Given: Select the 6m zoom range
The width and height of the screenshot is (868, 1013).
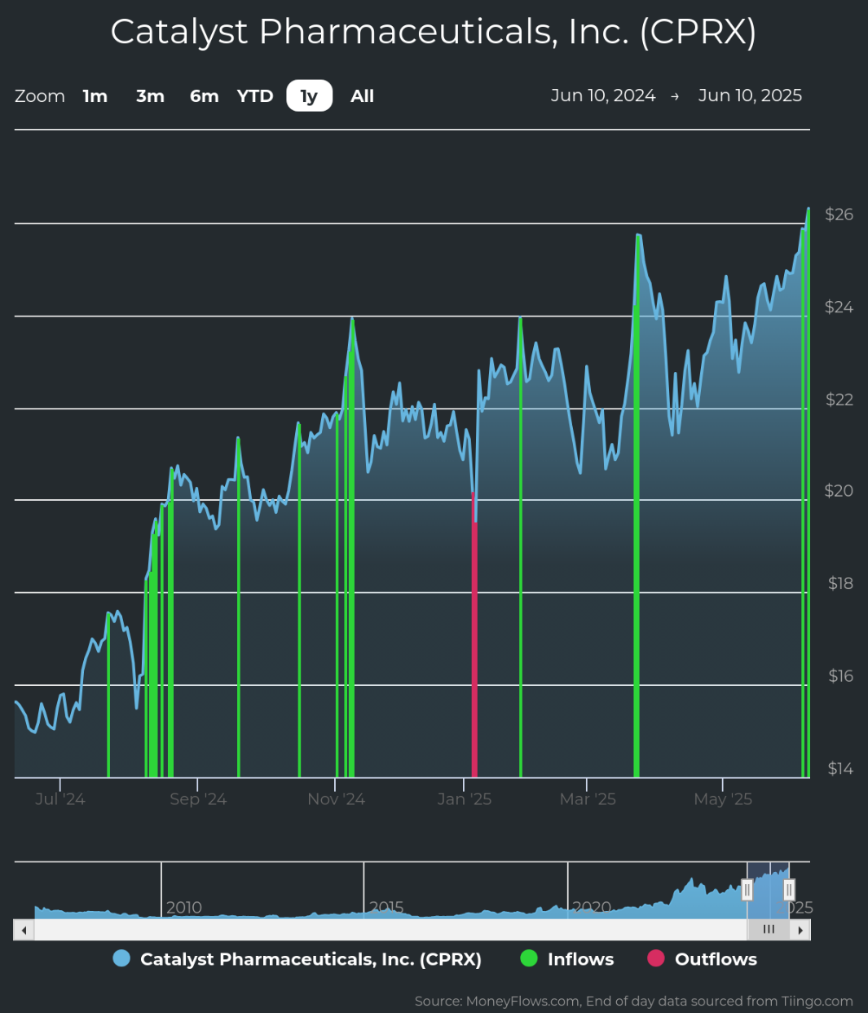Looking at the screenshot, I should point(204,96).
